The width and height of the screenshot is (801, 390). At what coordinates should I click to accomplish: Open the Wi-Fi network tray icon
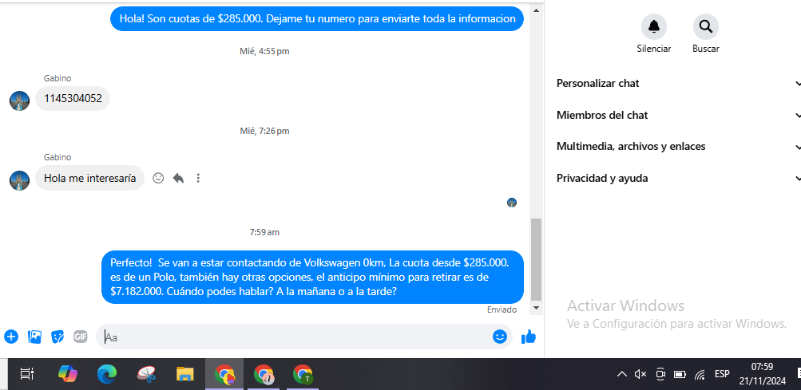[700, 375]
